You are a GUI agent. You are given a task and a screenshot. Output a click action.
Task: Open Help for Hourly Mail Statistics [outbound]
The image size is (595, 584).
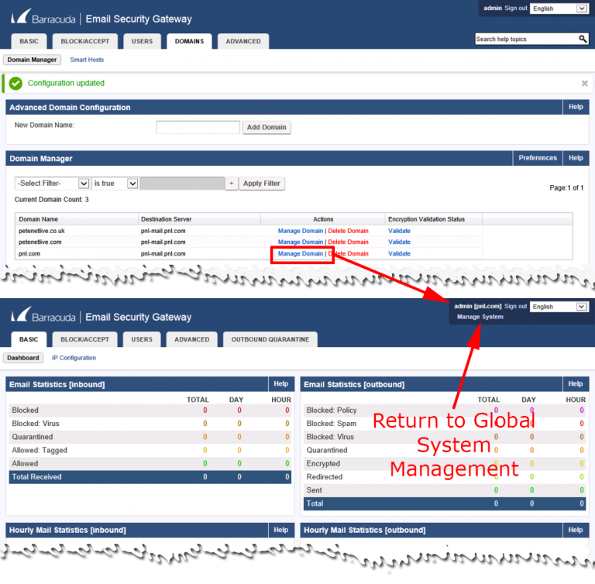click(576, 530)
